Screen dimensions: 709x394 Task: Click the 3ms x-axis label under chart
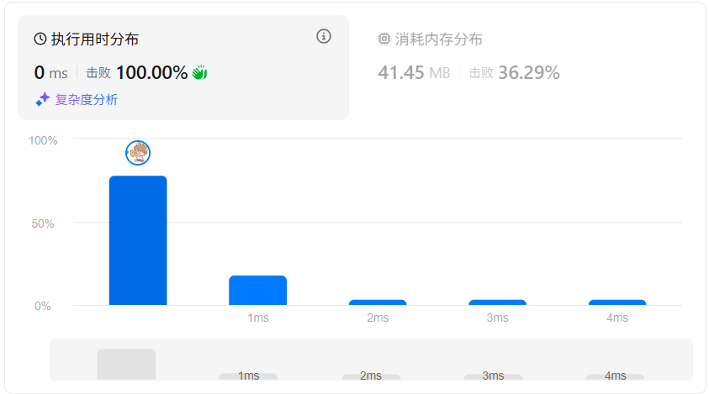click(x=497, y=318)
